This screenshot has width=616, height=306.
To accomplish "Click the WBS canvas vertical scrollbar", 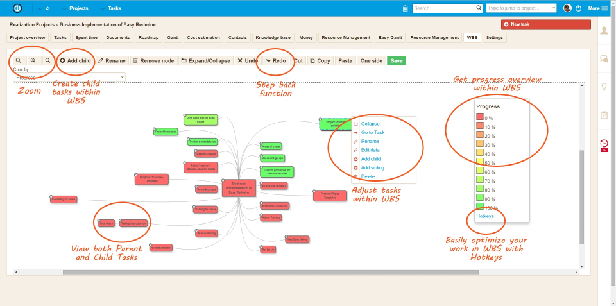I will coord(582,197).
